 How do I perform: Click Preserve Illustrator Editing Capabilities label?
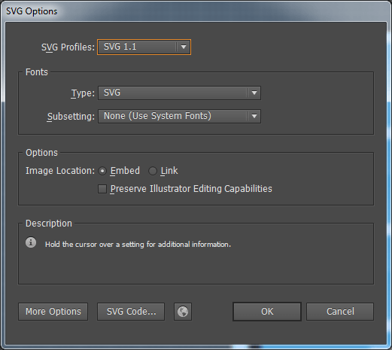pos(191,189)
